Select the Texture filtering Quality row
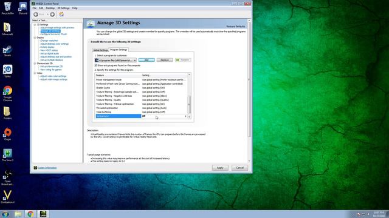389x218 pixels. click(x=142, y=100)
